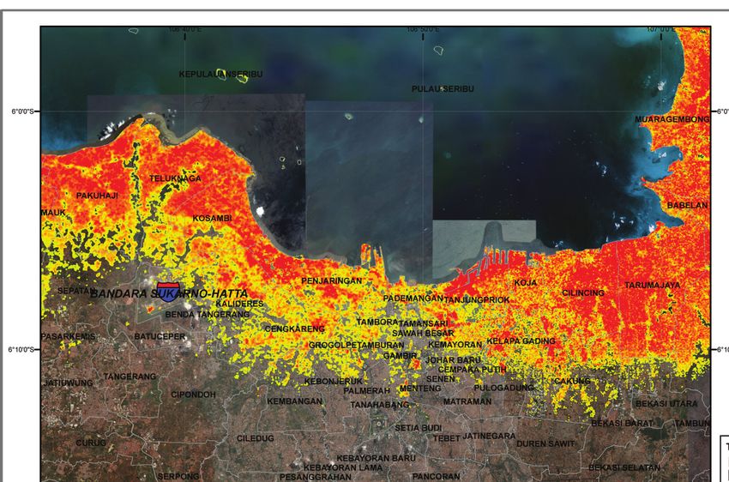Click the TAMANSARI label
Image resolution: width=729 pixels, height=482 pixels.
pos(424,323)
